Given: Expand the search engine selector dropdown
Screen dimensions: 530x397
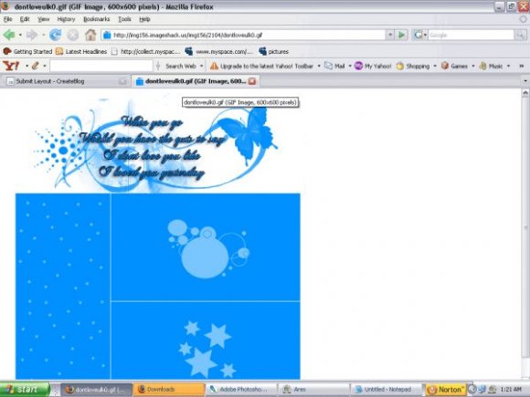Looking at the screenshot, I should [x=419, y=35].
